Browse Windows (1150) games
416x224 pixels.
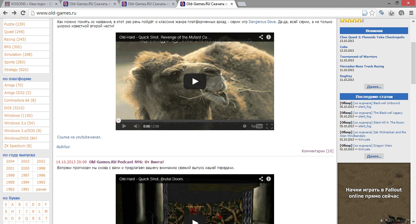pyautogui.click(x=26, y=116)
